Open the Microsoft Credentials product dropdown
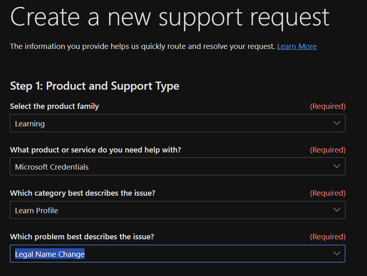 (x=177, y=166)
